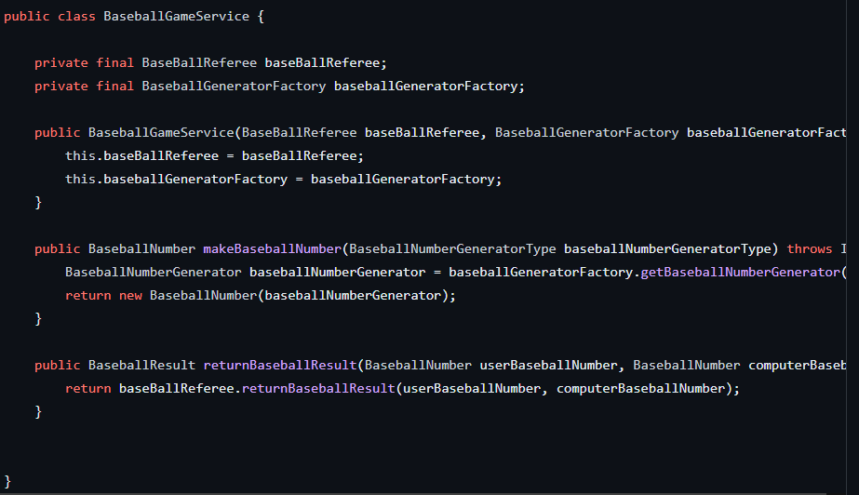Click the 'baseballGeneratorFactory;' field name in the second private line
The width and height of the screenshot is (859, 495).
pos(429,87)
